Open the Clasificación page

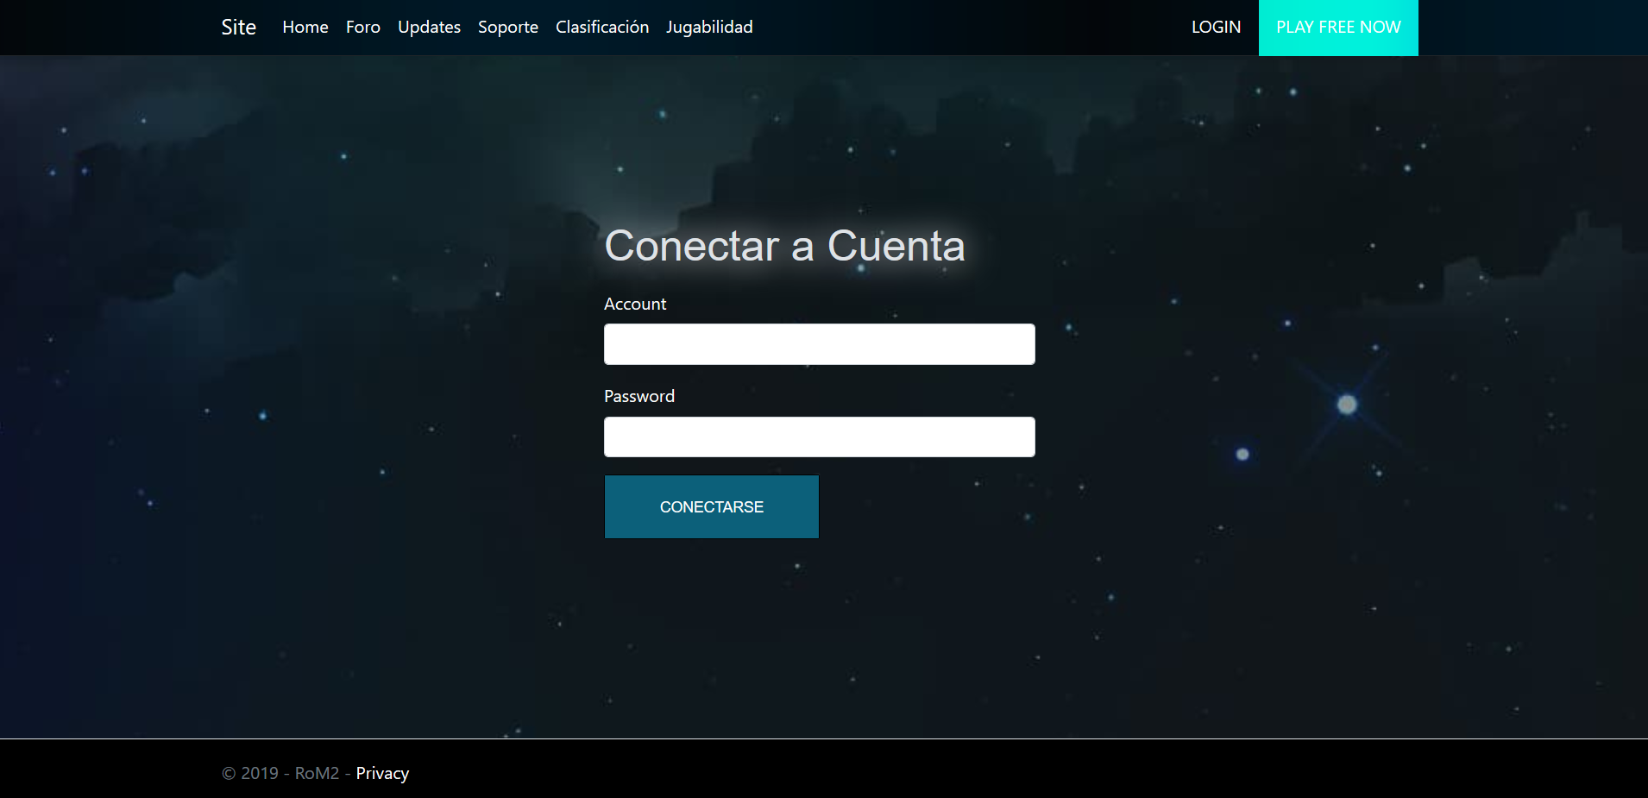[602, 28]
